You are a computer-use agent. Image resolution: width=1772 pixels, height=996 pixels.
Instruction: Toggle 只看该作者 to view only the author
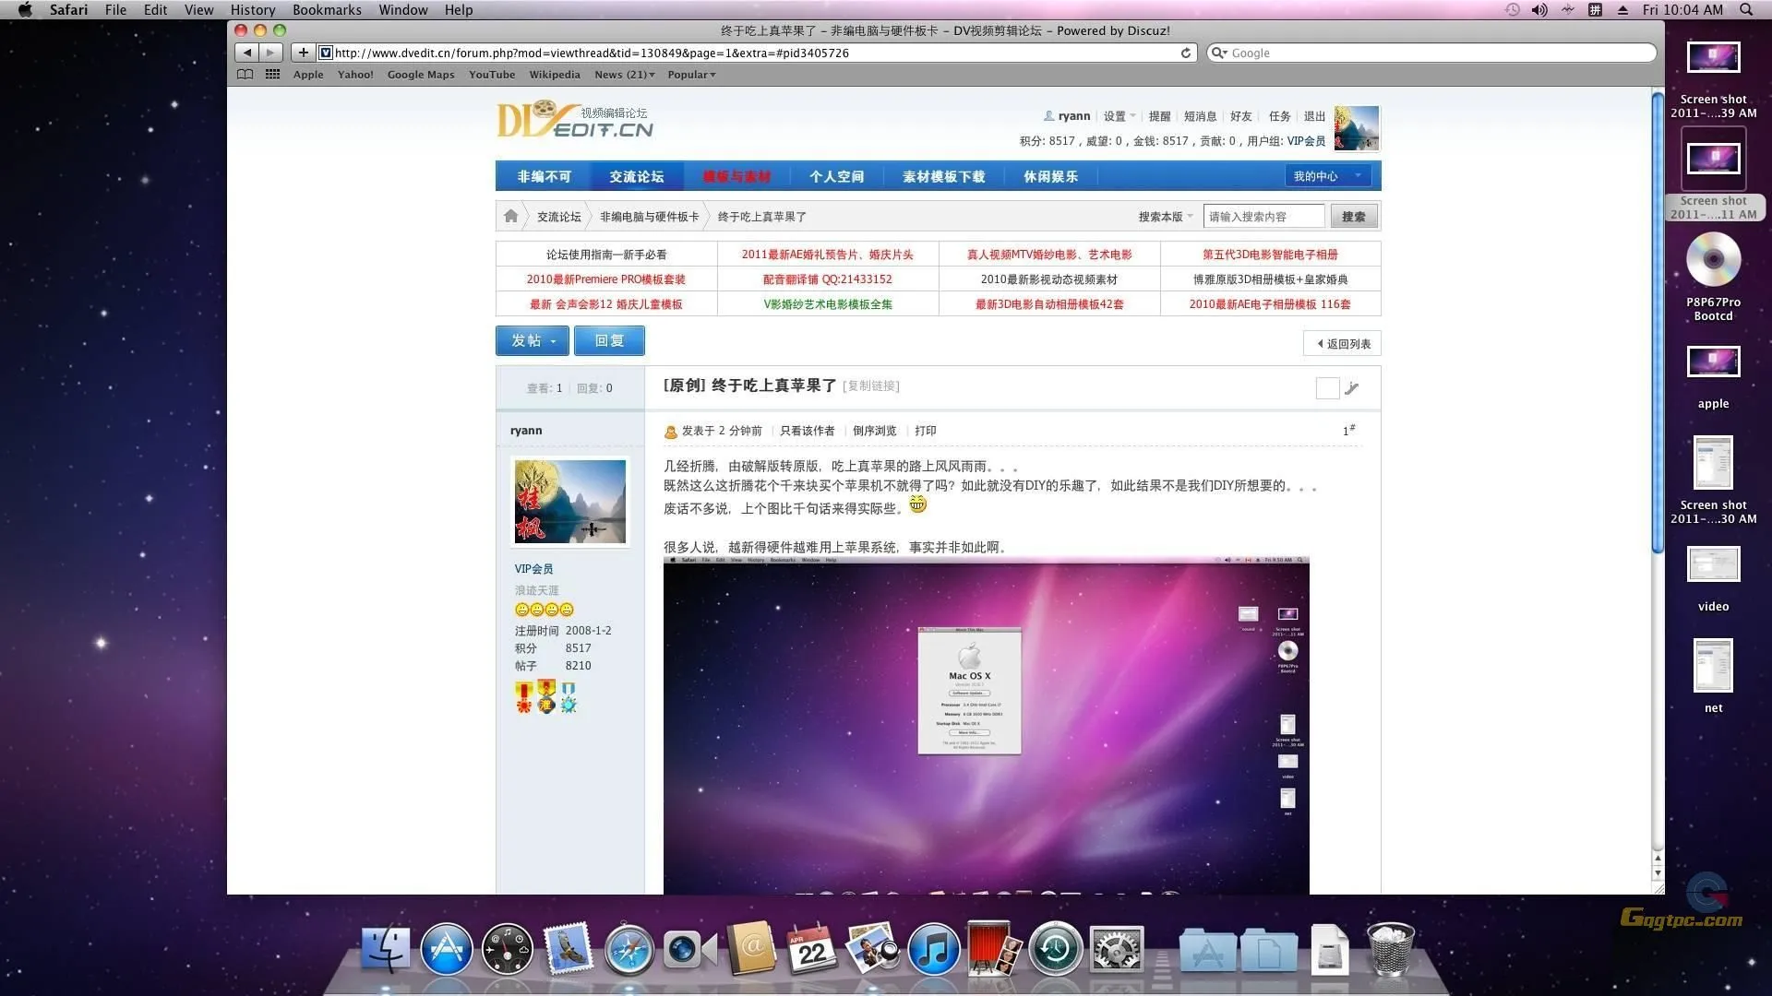tap(806, 431)
